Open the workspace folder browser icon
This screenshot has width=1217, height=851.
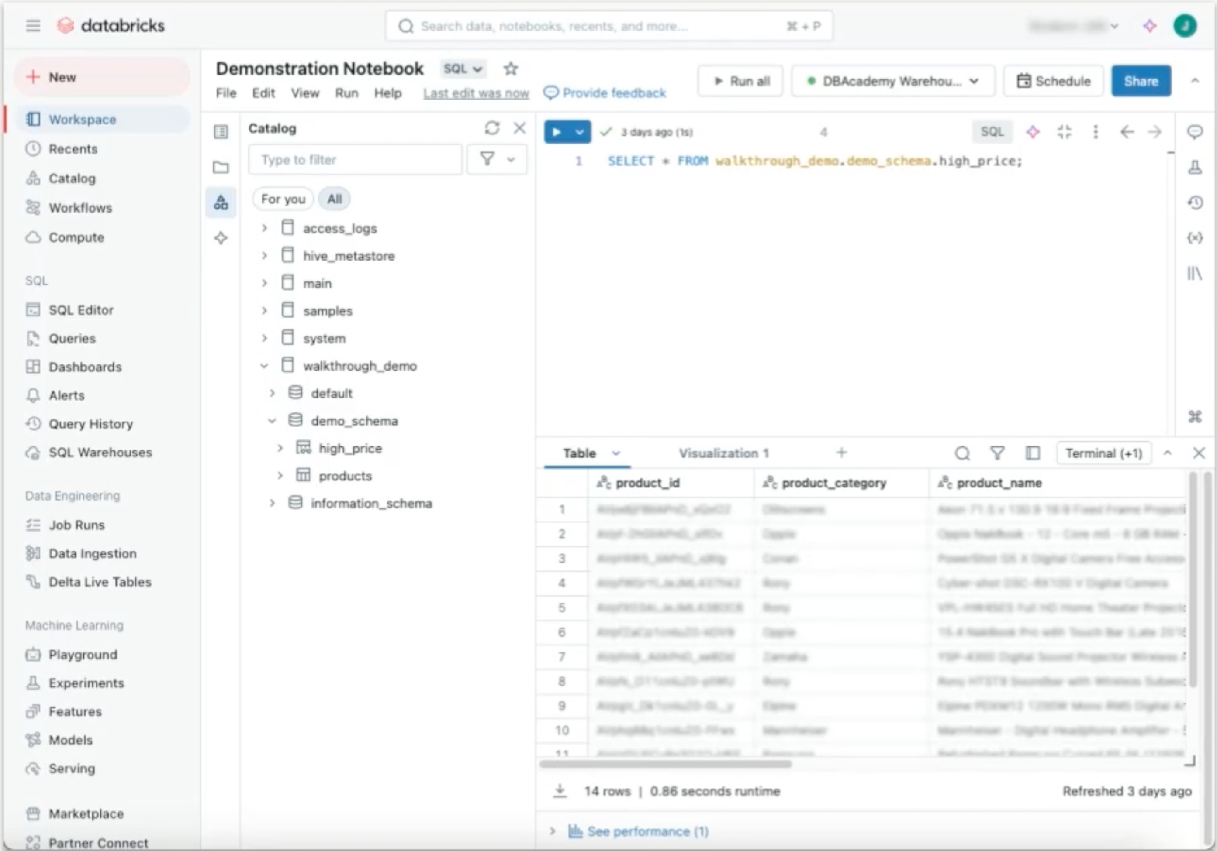(x=221, y=167)
